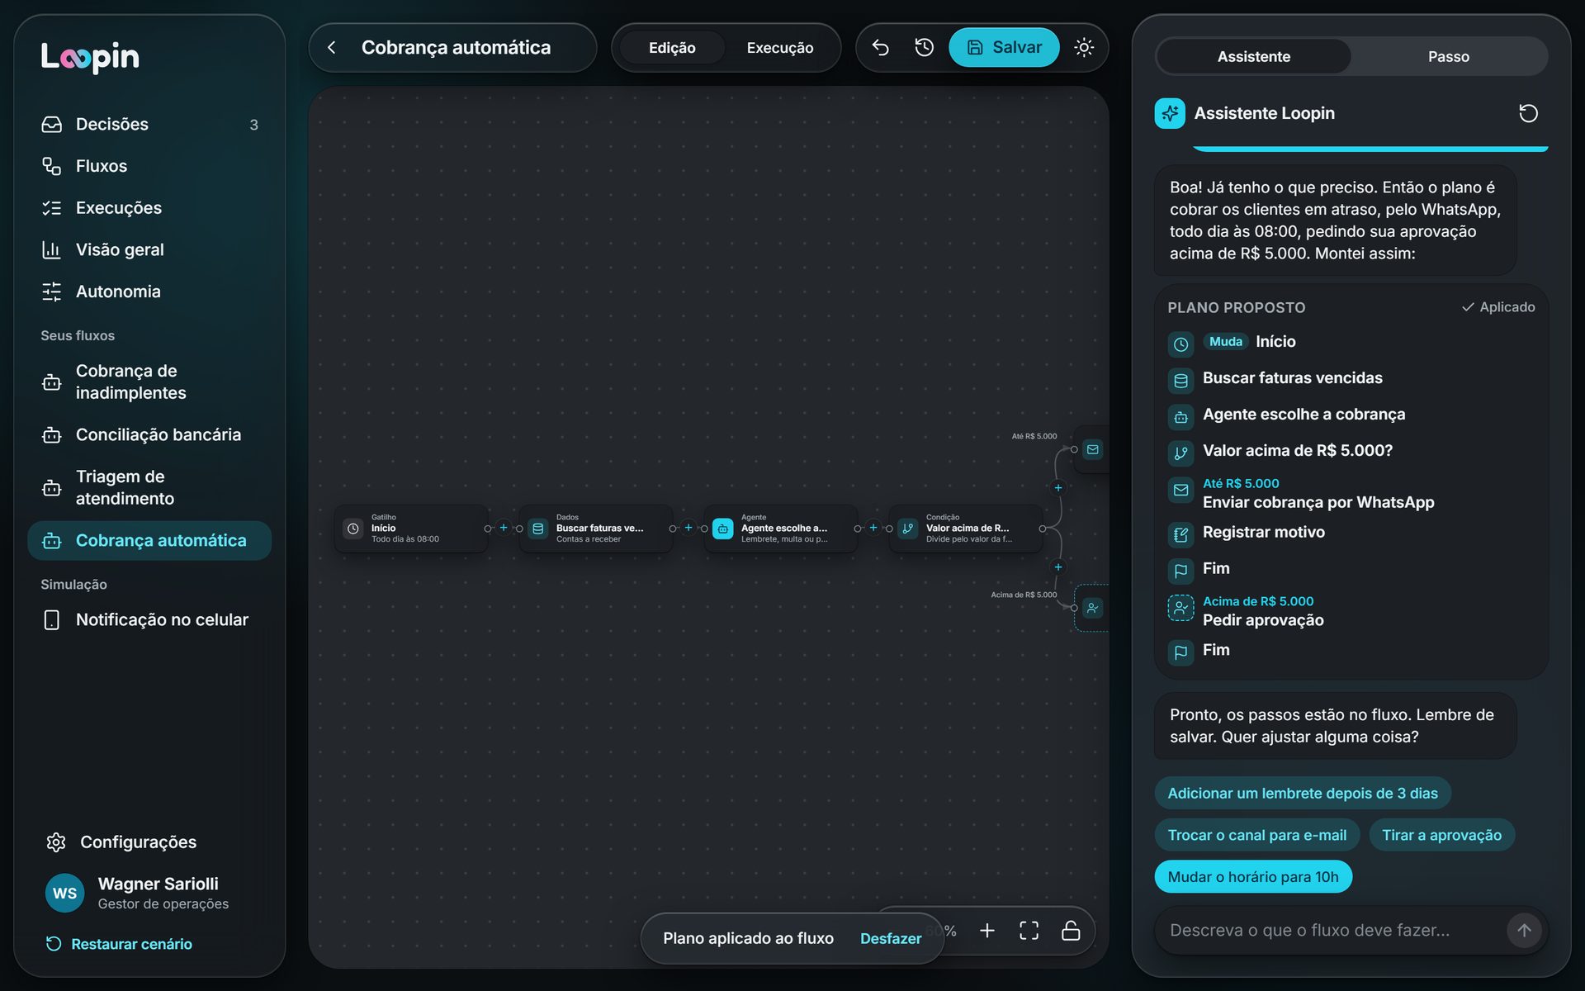The width and height of the screenshot is (1585, 991).
Task: Choose suggestion Adicionar um lembrete depois de 3 dias
Action: (x=1302, y=794)
